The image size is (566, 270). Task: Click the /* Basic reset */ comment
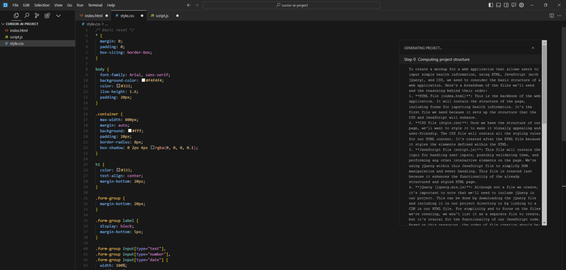(115, 30)
